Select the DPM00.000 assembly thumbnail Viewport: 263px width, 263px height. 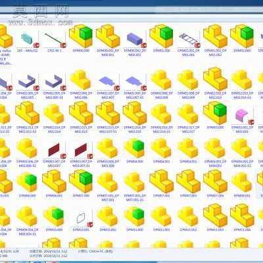(x=81, y=36)
